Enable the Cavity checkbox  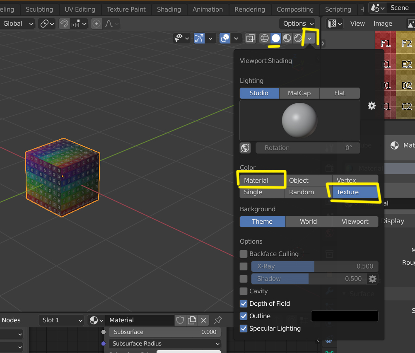coord(244,291)
